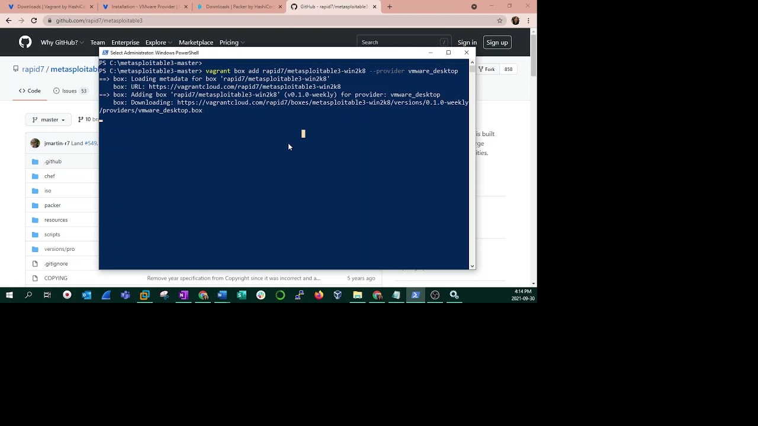Open Chrome three-dot menu

coord(528,21)
